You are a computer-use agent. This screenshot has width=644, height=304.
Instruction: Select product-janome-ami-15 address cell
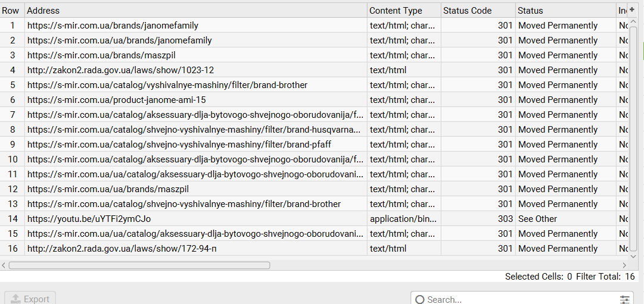click(x=116, y=100)
